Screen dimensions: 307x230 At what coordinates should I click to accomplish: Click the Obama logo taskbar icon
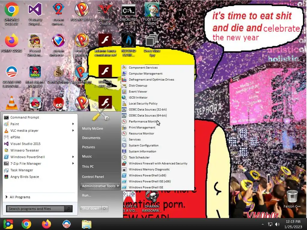coord(66,224)
